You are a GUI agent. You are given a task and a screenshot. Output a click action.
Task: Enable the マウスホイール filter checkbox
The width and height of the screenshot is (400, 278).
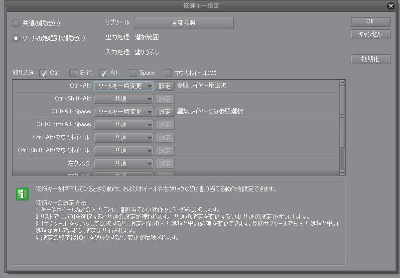(x=168, y=73)
